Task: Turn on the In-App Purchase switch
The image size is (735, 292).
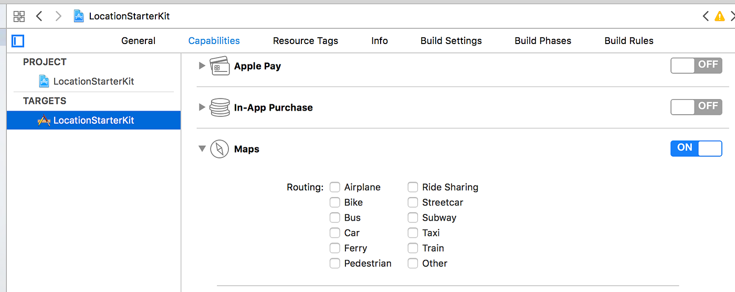Action: click(696, 107)
